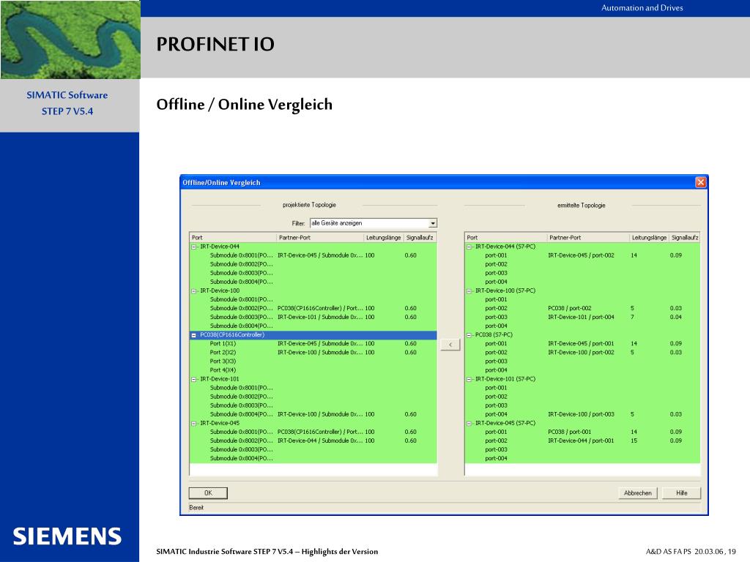750x562 pixels.
Task: Select Submodule 0x8002 under IRT-Device-045
Action: tap(242, 441)
